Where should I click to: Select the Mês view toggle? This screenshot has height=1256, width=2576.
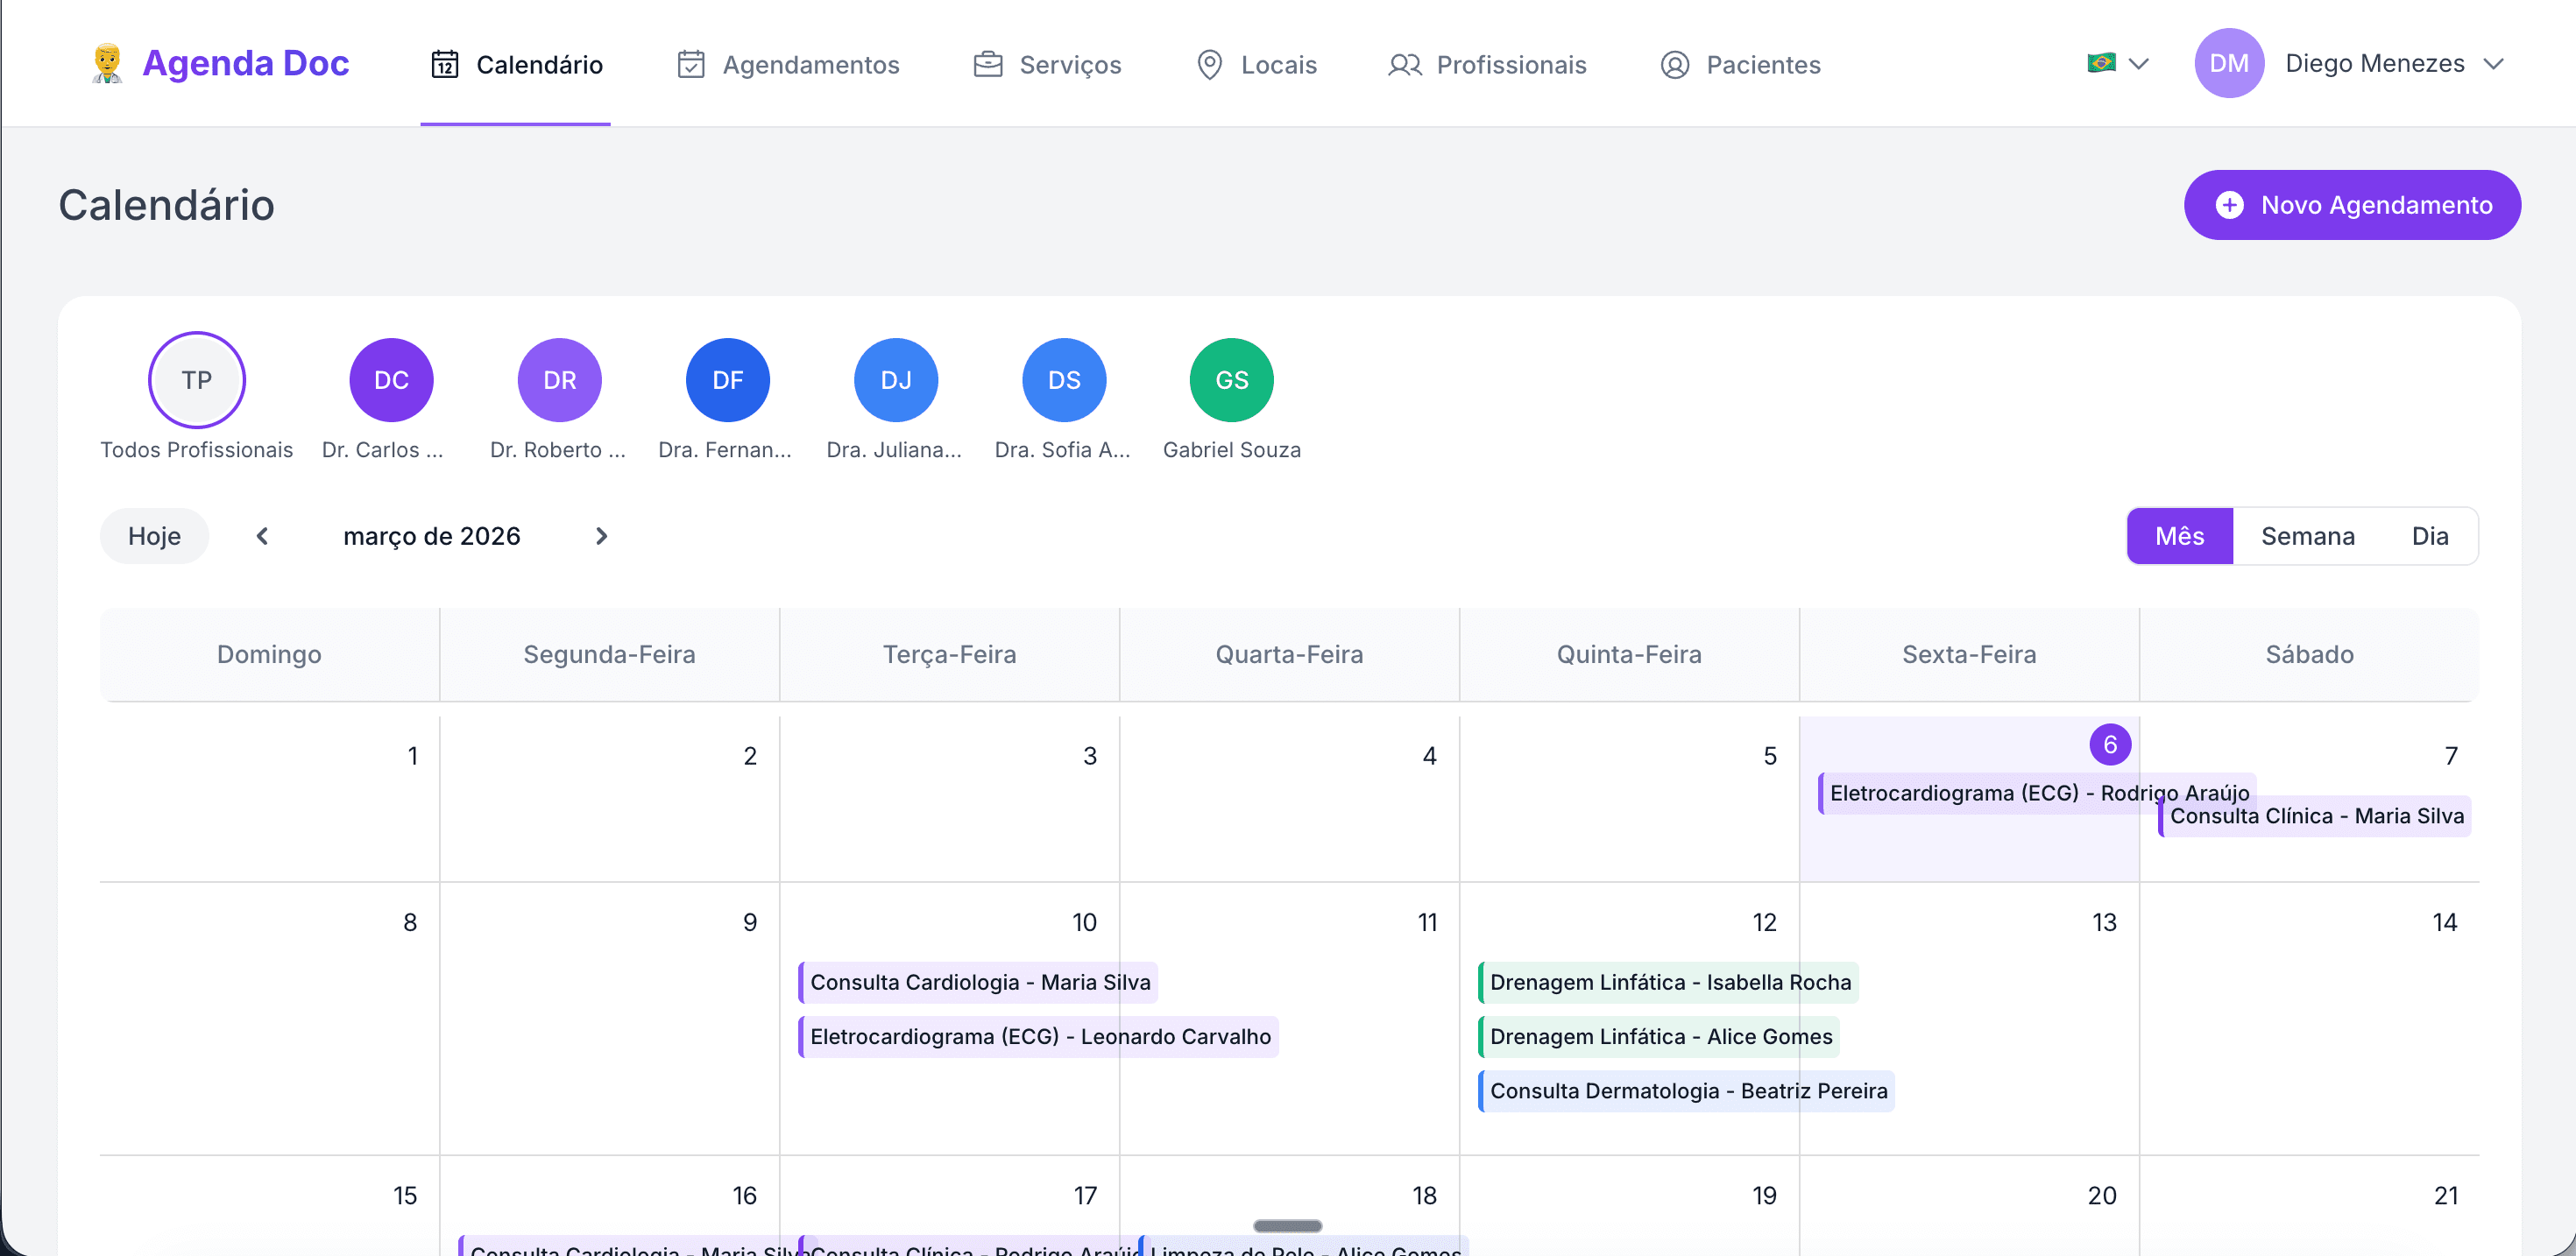[2179, 536]
